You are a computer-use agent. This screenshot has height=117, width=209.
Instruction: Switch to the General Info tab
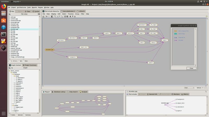152,94
